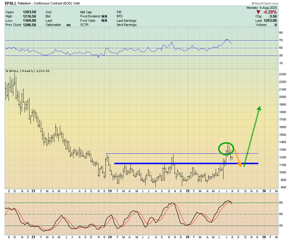Click the RSI line peak near 70
Viewport: 291px width, 240px height.
pyautogui.click(x=227, y=39)
